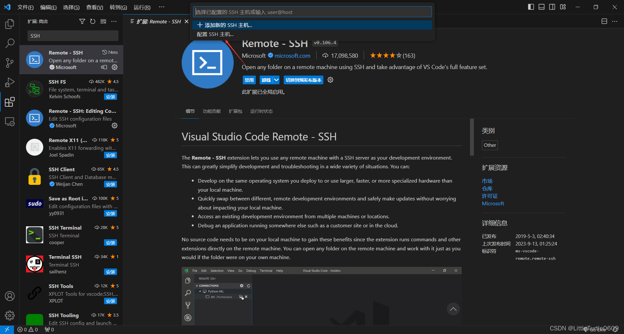624x334 pixels.
Task: Open the microsoft.com publisher link
Action: [x=292, y=55]
